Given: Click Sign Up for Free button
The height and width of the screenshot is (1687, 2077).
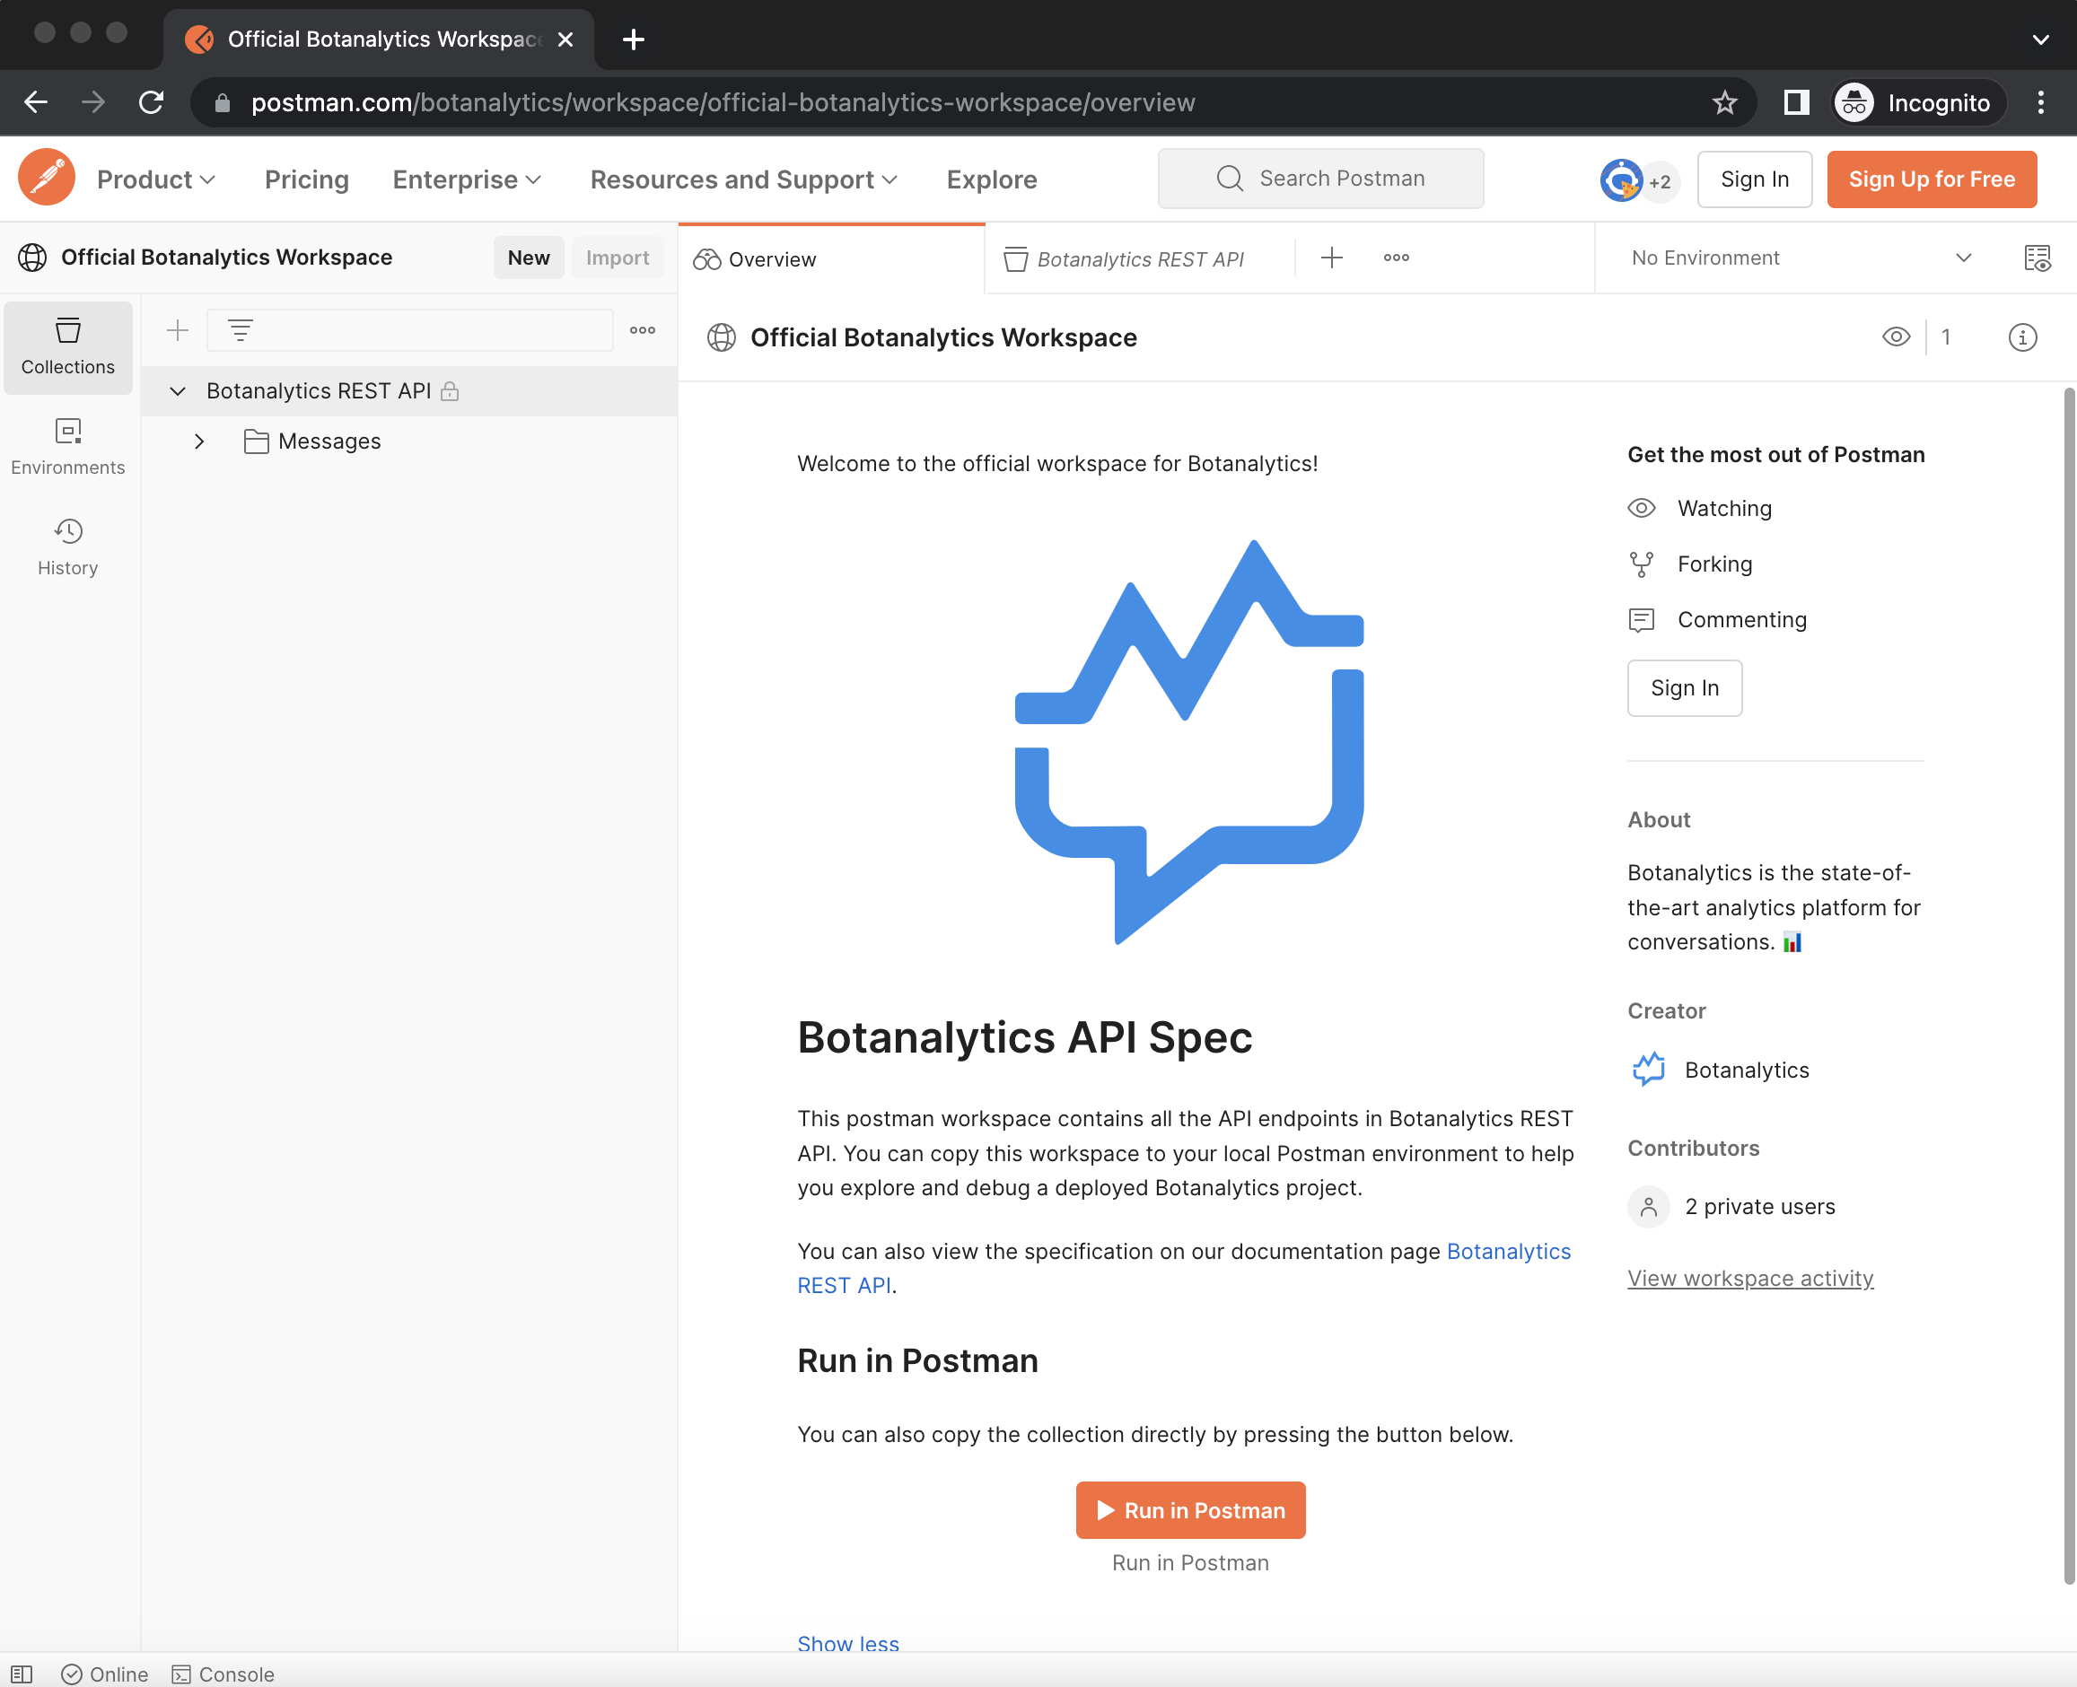Looking at the screenshot, I should [1932, 179].
